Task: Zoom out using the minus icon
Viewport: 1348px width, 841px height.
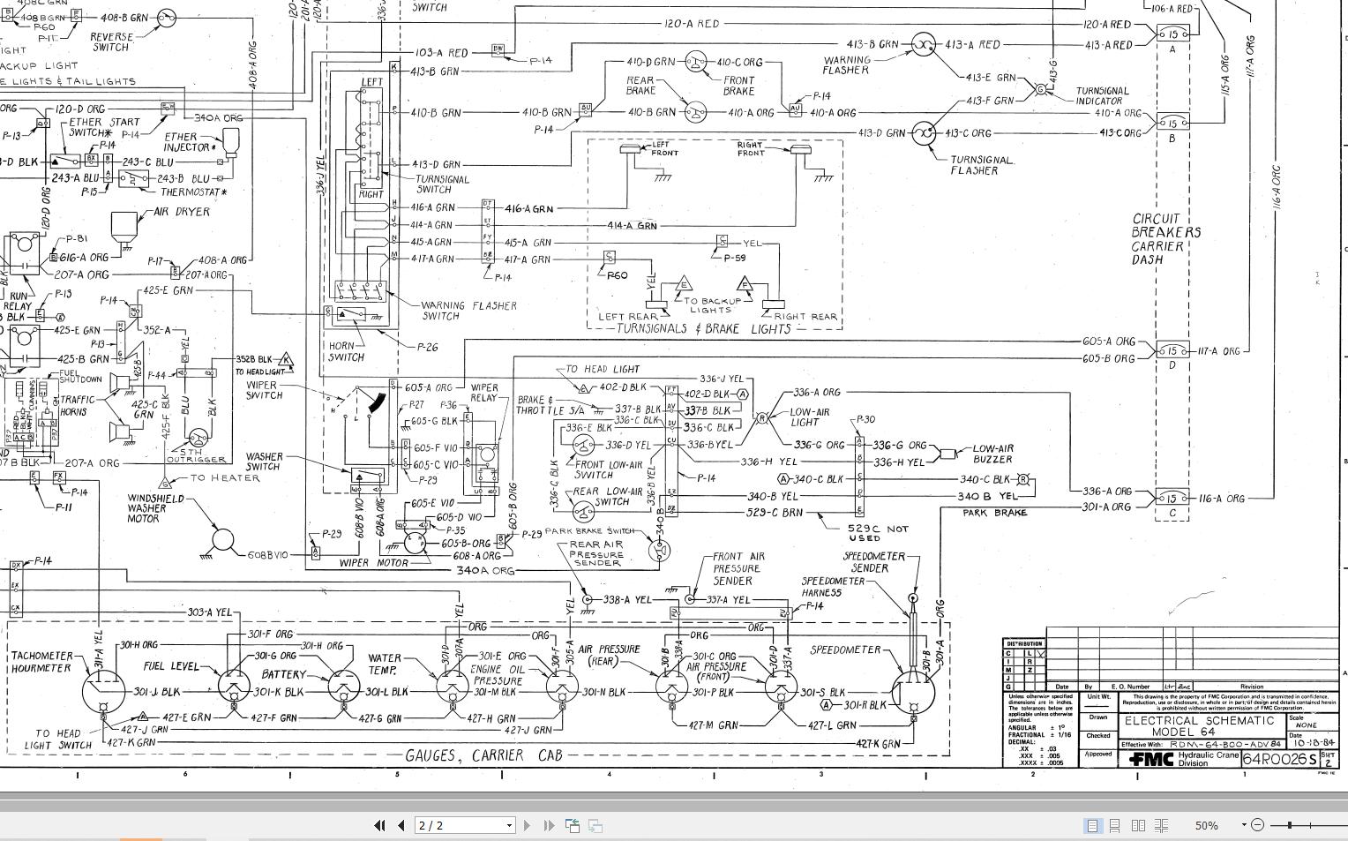Action: click(x=1258, y=825)
